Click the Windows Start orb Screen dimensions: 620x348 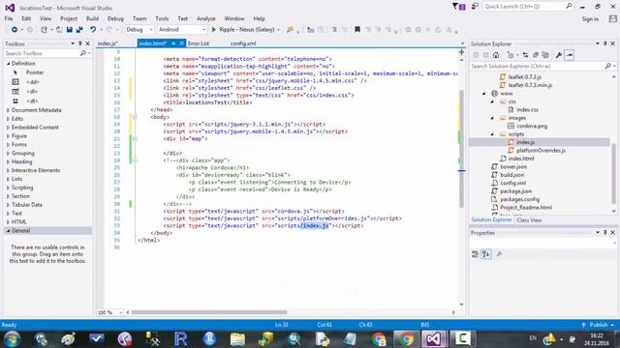[x=13, y=339]
